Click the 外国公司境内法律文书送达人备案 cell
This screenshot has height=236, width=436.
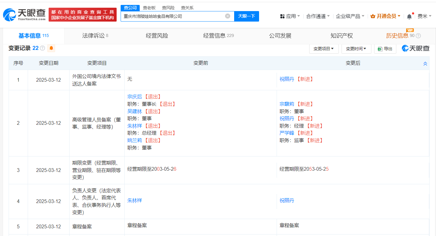[x=97, y=80]
